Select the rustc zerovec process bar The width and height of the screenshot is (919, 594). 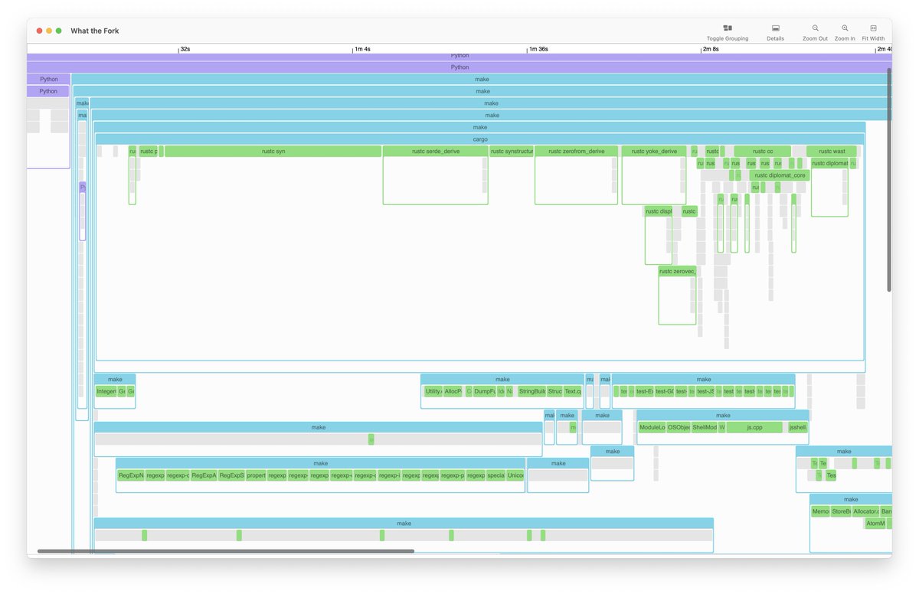677,271
